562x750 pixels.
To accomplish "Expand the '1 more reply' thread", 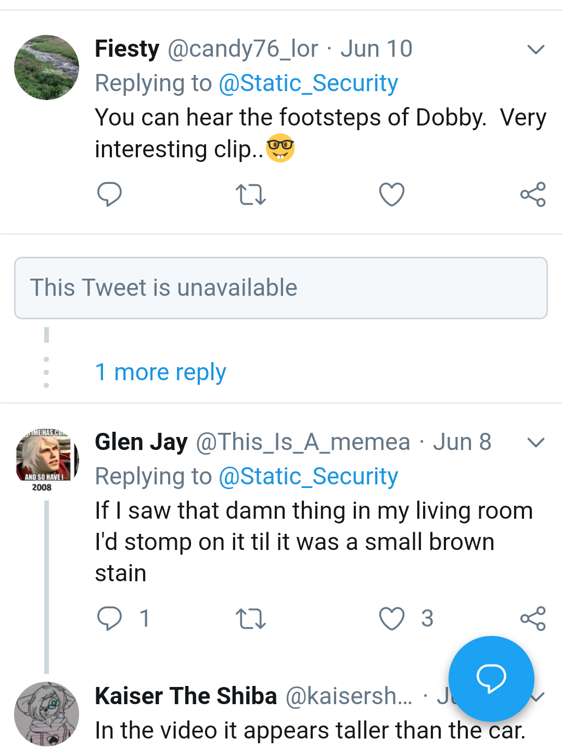I will tap(160, 372).
